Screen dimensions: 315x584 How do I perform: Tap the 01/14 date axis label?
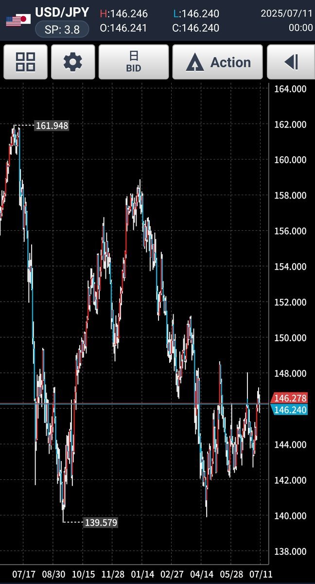[143, 574]
